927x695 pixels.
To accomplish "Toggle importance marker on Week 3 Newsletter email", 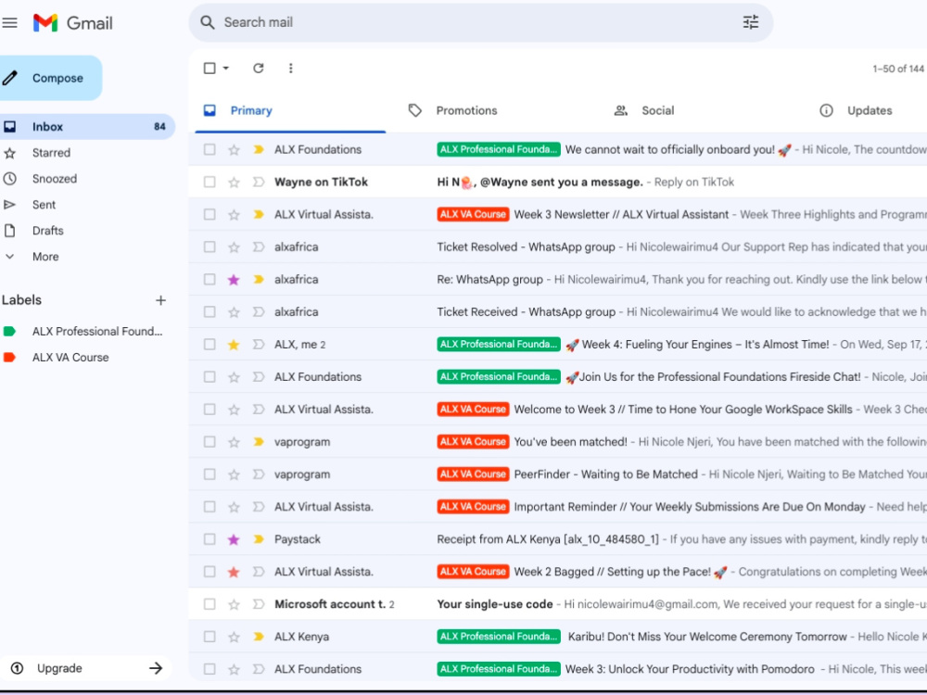I will click(x=259, y=215).
